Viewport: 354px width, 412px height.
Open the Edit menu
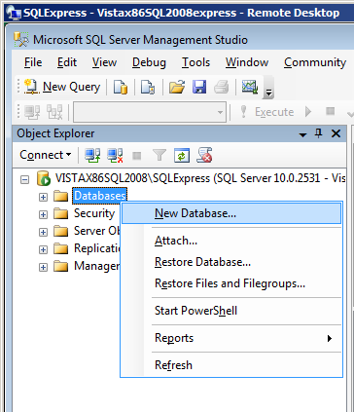(67, 62)
